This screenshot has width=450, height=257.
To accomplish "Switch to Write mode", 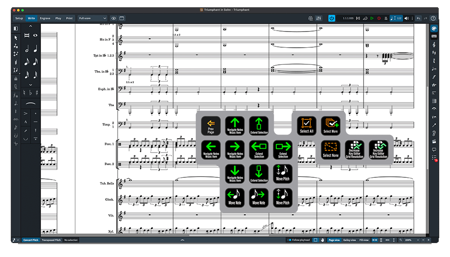I will (31, 18).
